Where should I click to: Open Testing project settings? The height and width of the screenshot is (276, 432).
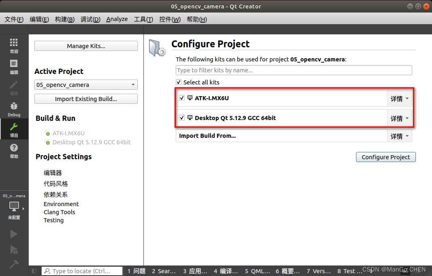[53, 220]
